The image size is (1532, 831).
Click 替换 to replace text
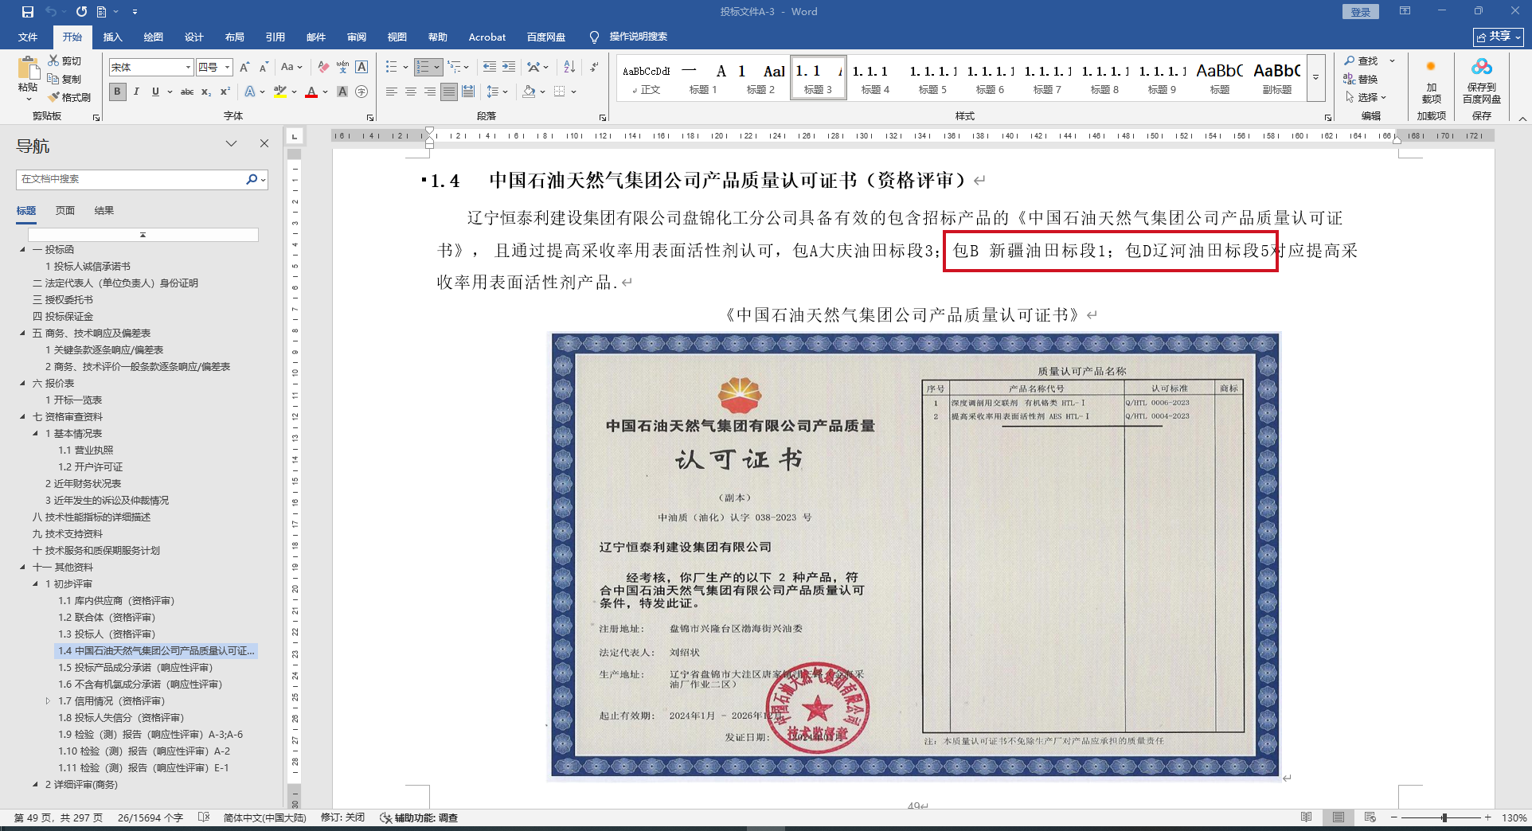(1362, 79)
